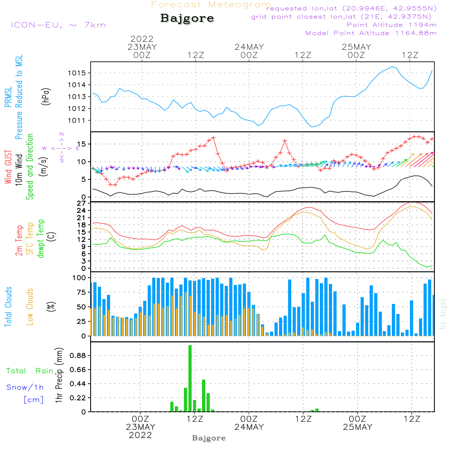453x453 pixels.
Task: Select the Snow/1h legend label
Action: click(x=25, y=387)
